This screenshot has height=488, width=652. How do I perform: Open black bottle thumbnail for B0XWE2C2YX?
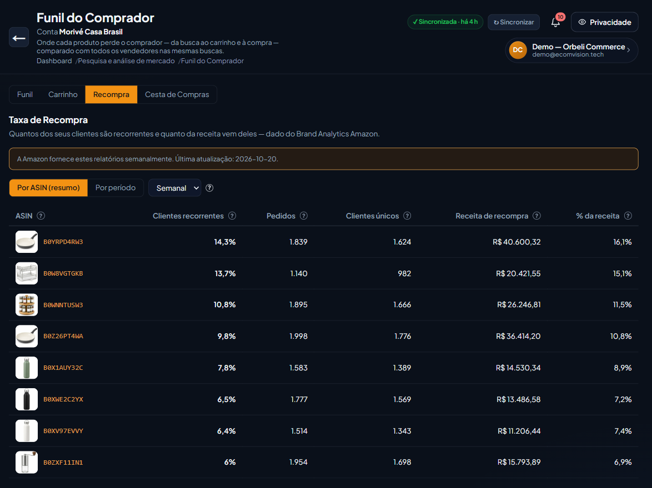click(27, 399)
